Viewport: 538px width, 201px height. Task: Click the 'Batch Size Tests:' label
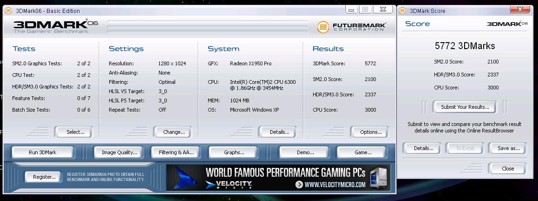click(31, 110)
